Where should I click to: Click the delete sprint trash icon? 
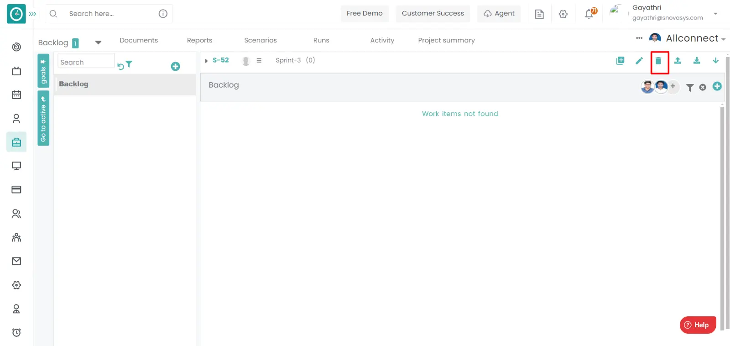point(658,61)
